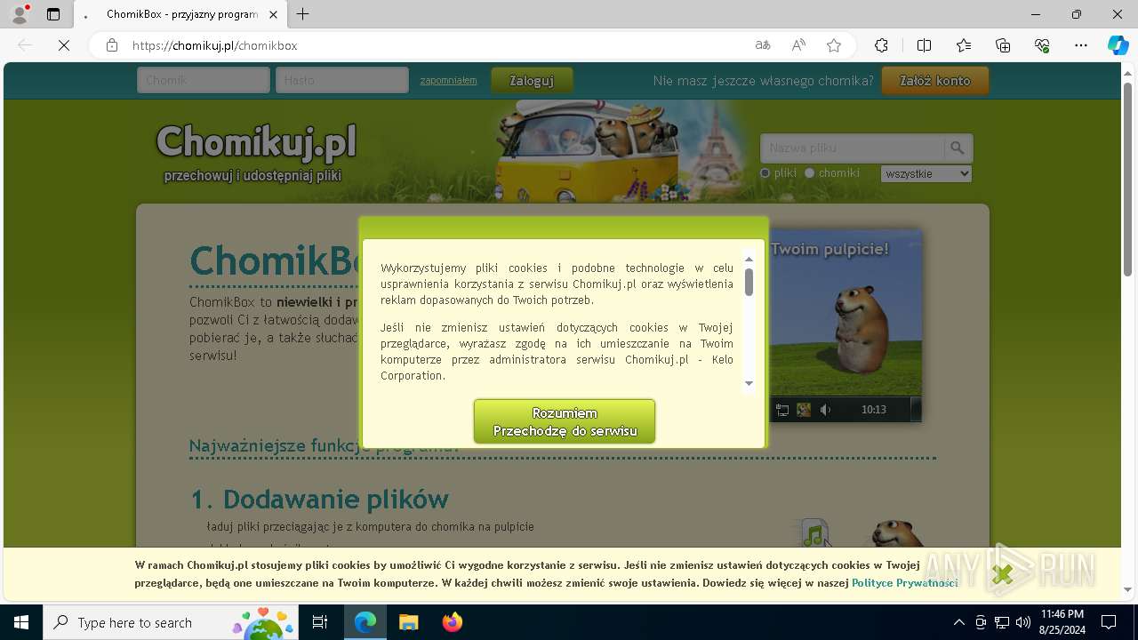1138x640 pixels.
Task: Open File Explorer from the taskbar
Action: 408,622
